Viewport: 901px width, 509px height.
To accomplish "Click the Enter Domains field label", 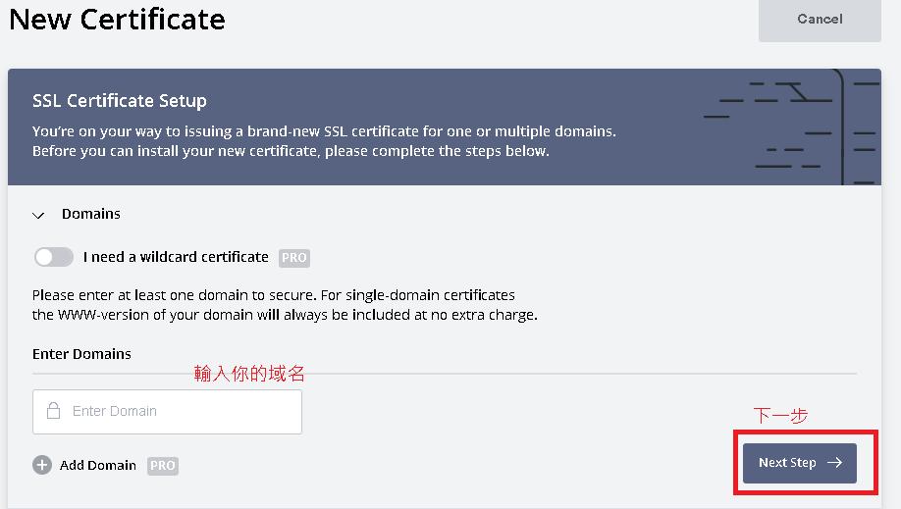I will point(81,354).
